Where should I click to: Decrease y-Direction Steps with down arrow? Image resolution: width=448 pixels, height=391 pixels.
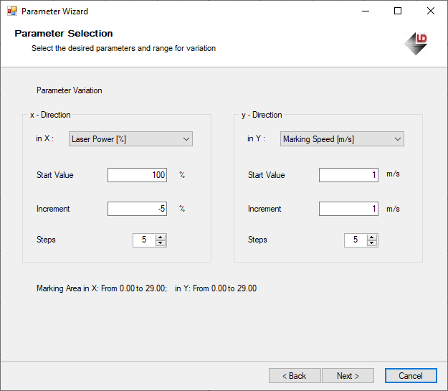coord(372,243)
